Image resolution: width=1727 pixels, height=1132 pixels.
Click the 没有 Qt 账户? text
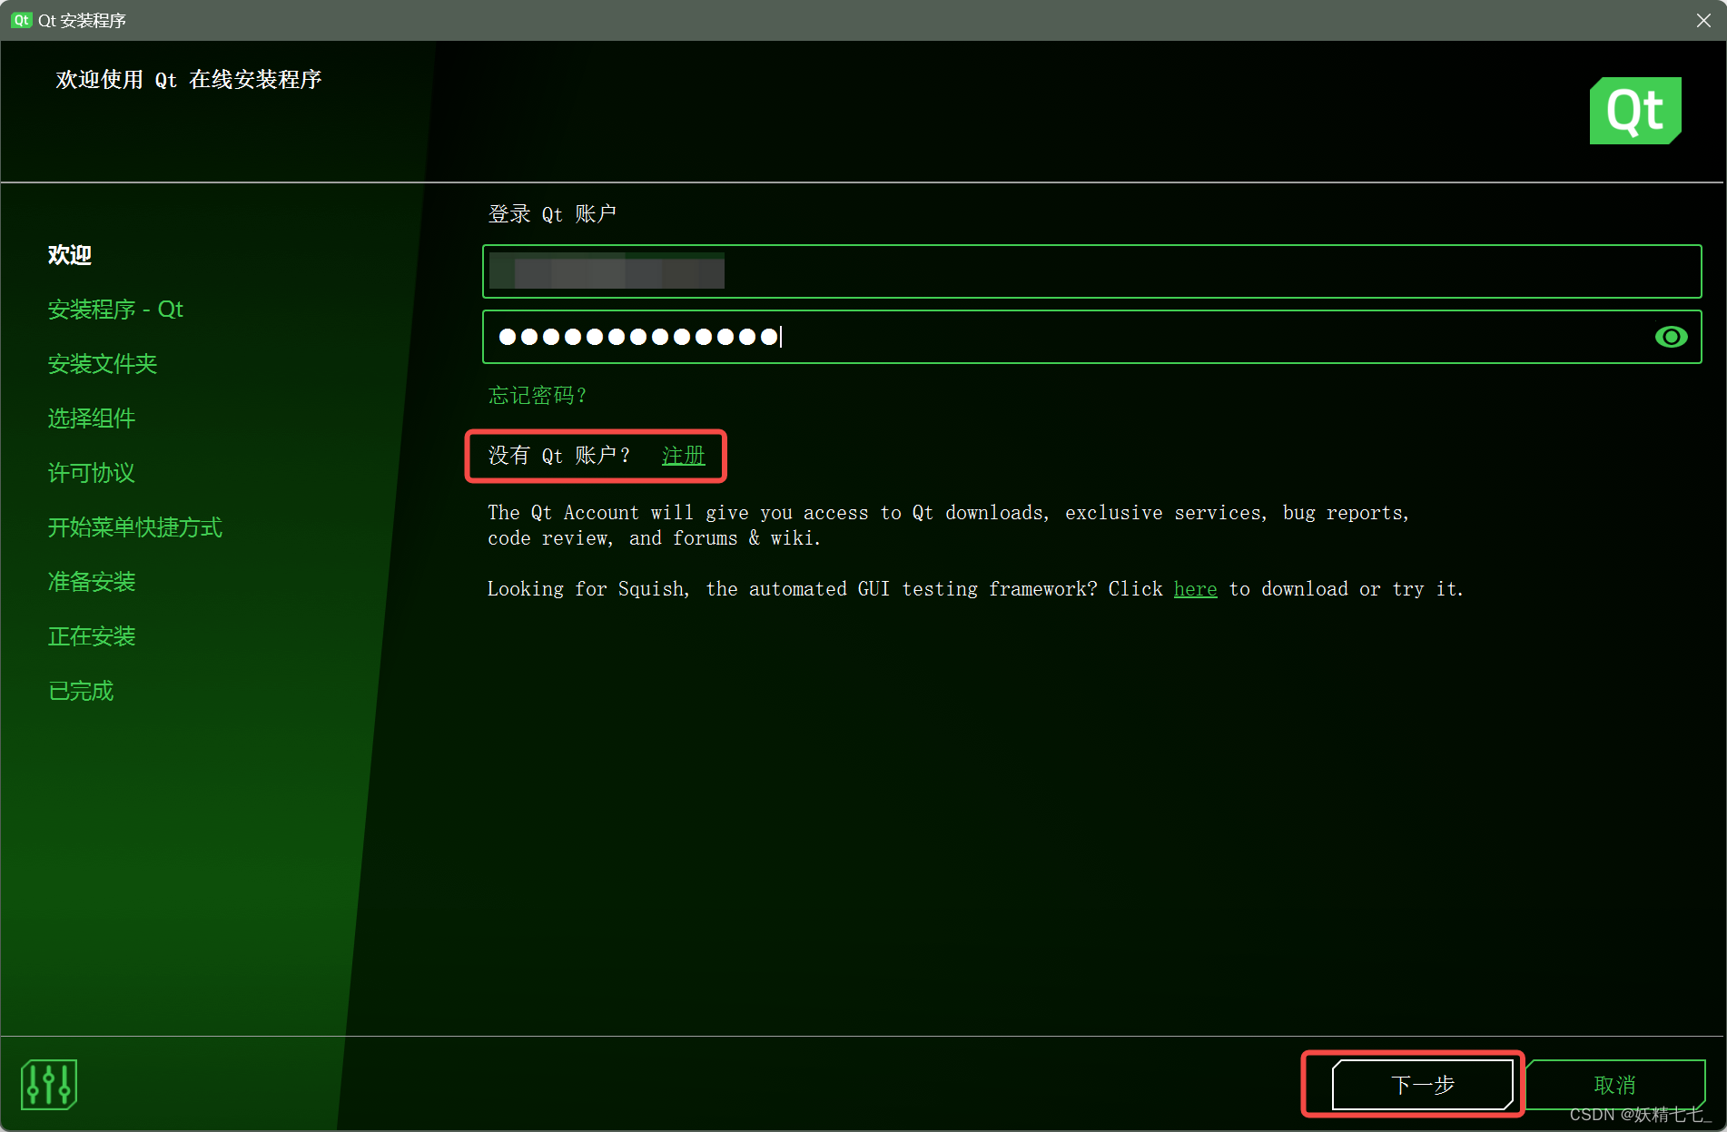pos(559,455)
